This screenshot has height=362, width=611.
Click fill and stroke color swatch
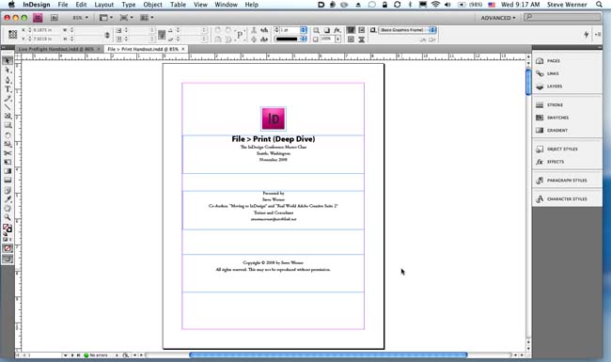pos(7,228)
